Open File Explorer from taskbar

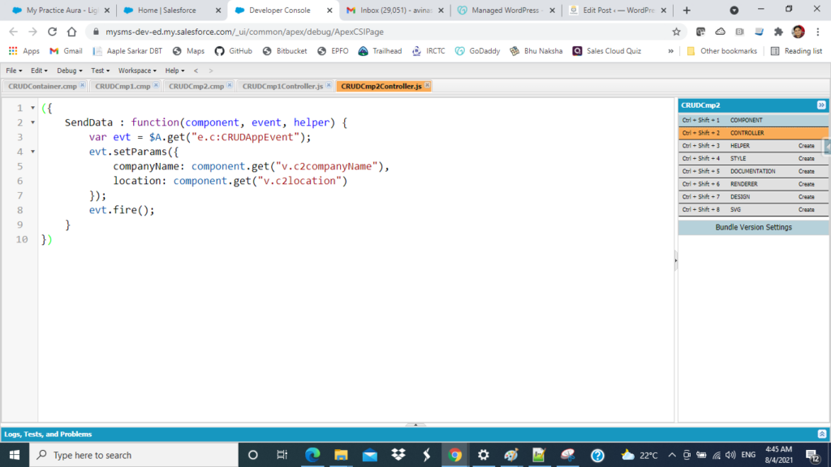341,455
